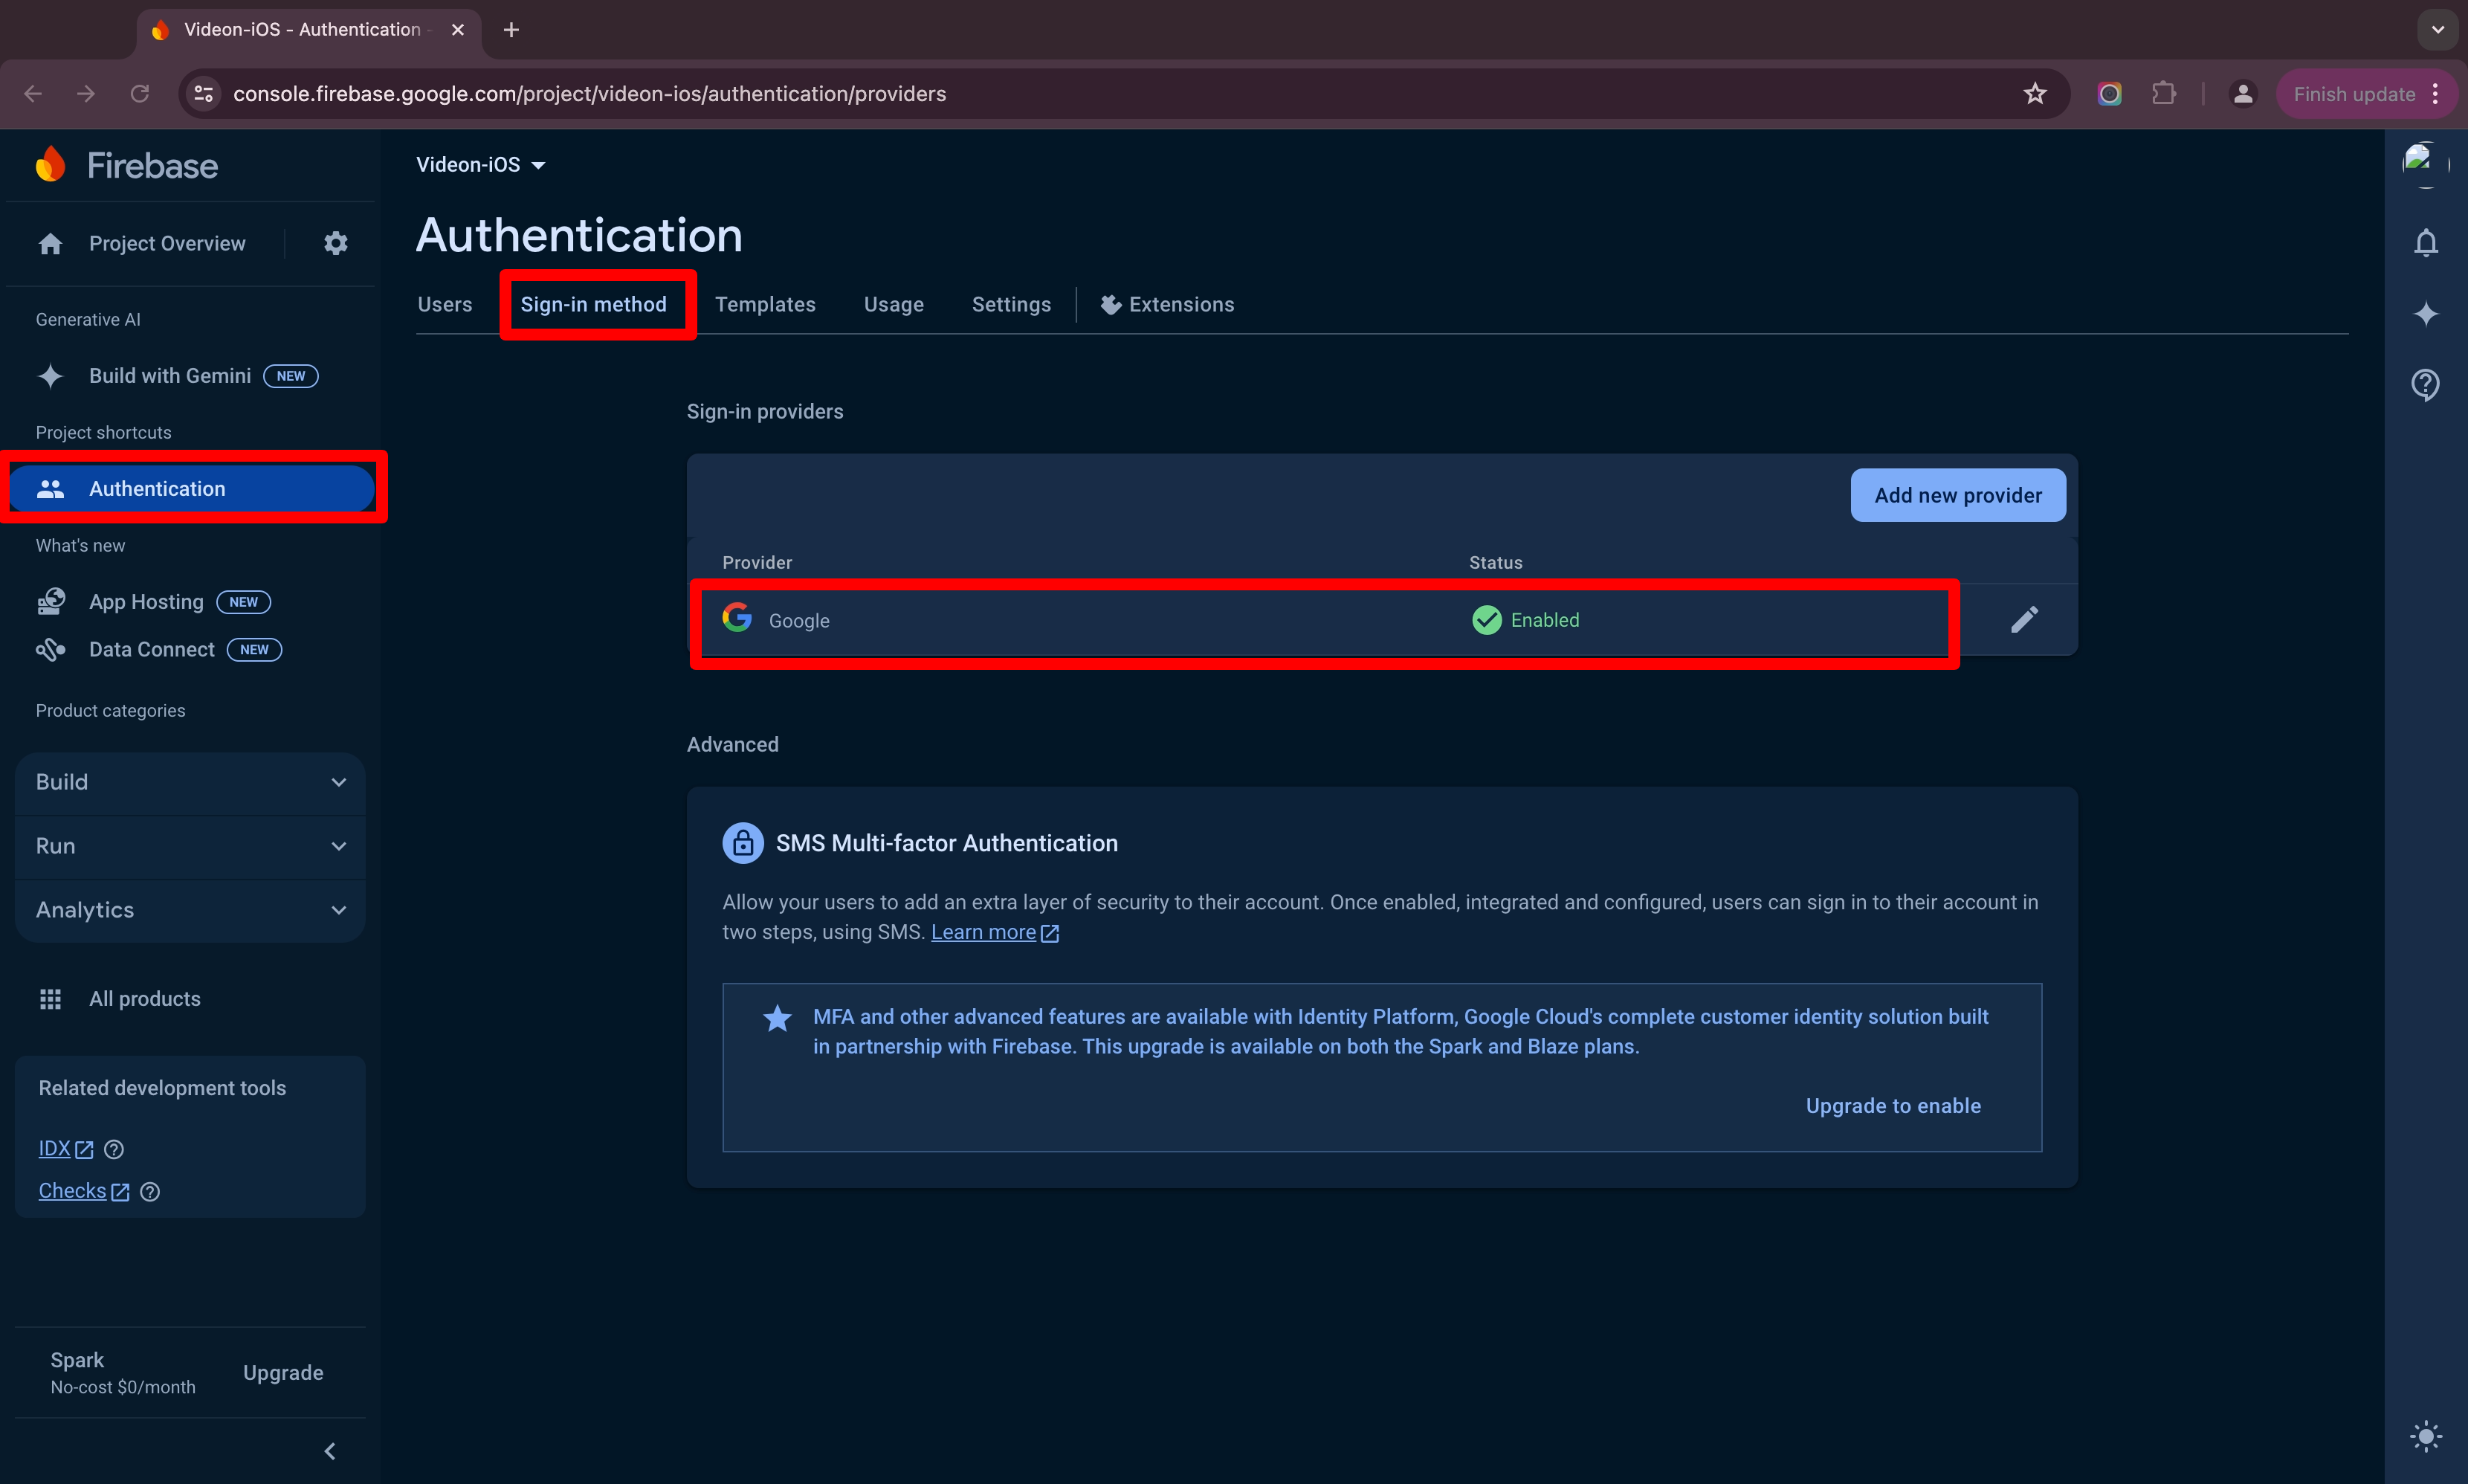Expand the Run category
Viewport: 2468px width, 1484px height.
click(x=190, y=846)
